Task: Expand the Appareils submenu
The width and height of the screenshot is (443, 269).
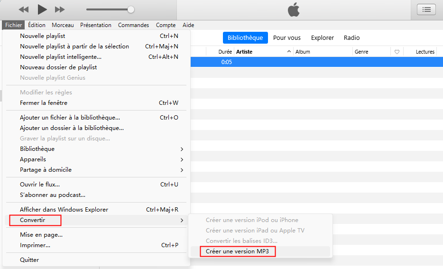Action: [96, 159]
